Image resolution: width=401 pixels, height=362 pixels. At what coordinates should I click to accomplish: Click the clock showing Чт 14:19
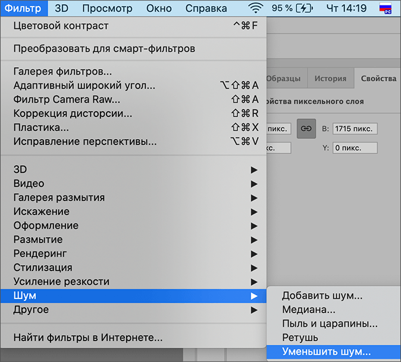click(x=346, y=8)
